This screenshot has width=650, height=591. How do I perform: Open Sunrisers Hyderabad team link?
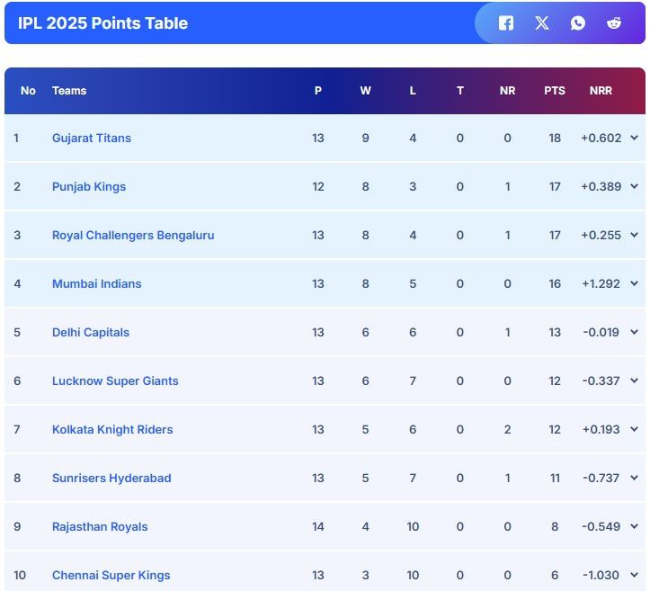pos(111,479)
